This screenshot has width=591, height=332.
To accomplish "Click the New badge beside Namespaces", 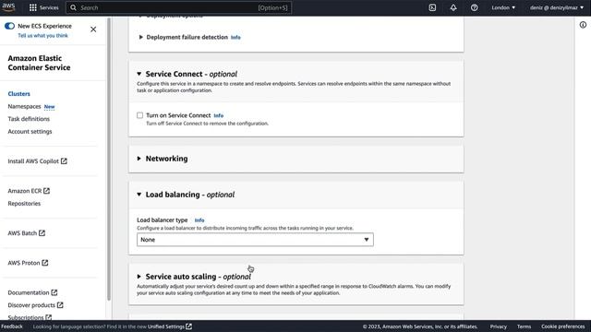I will [x=49, y=107].
